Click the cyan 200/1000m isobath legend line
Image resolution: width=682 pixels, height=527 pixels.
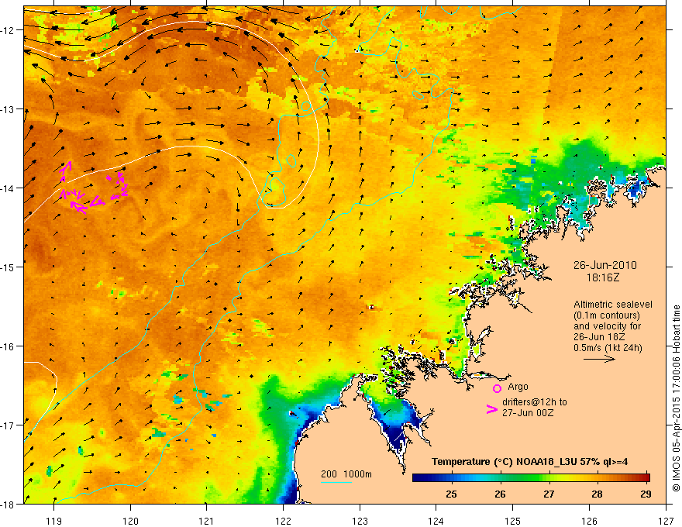pos(336,482)
